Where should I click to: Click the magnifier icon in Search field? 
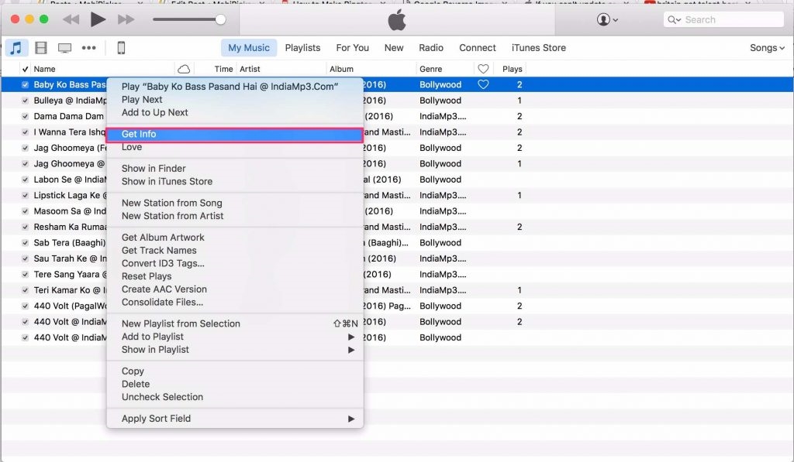coord(674,19)
